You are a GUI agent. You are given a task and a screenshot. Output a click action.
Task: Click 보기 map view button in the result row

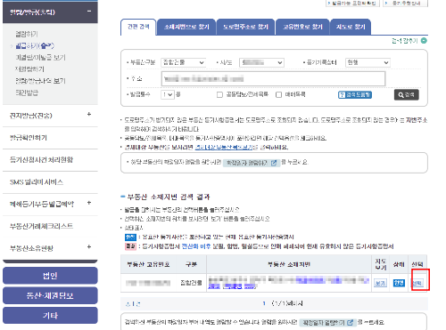380,284
